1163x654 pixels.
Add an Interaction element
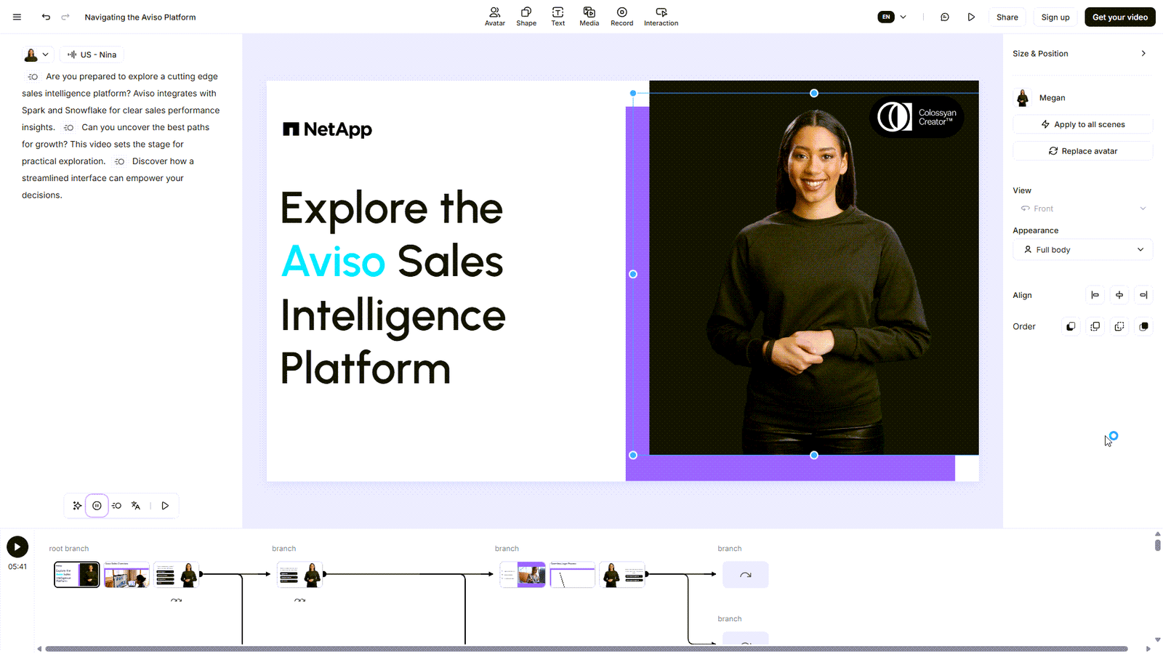[x=661, y=17]
